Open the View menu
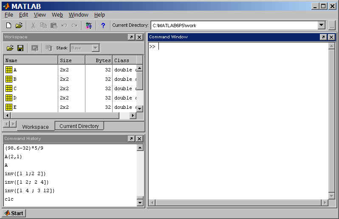 pos(40,15)
